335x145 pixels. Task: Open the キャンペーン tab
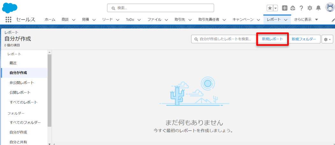243,20
